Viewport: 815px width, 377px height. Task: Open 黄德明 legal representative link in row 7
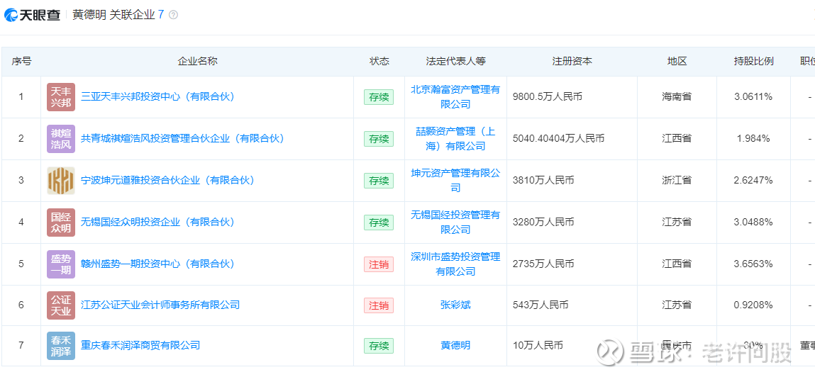coord(455,346)
